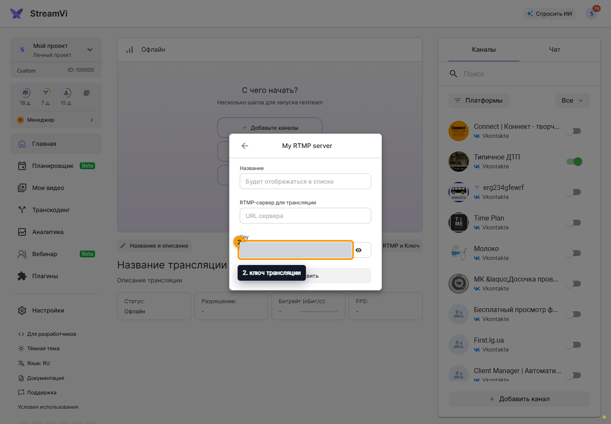Screen dimensions: 611x424
Task: Click the transcoding icon before erg234gfewrf name
Action: tap(477, 187)
